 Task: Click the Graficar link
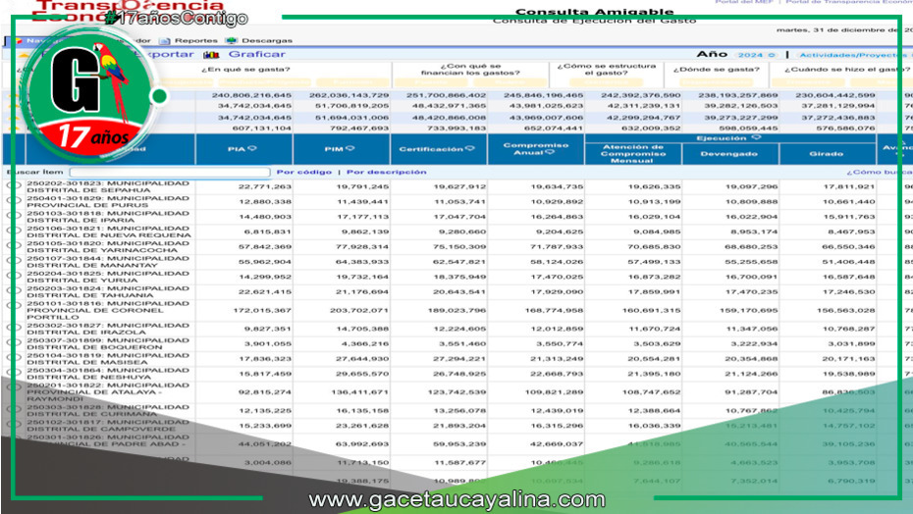[257, 54]
